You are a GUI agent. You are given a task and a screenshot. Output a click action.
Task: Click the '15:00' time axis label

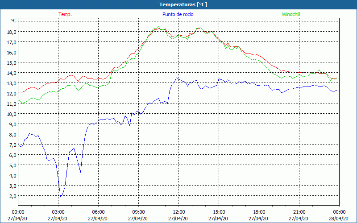(x=219, y=212)
